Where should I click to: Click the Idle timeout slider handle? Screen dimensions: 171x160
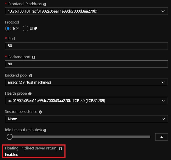(x=9, y=137)
